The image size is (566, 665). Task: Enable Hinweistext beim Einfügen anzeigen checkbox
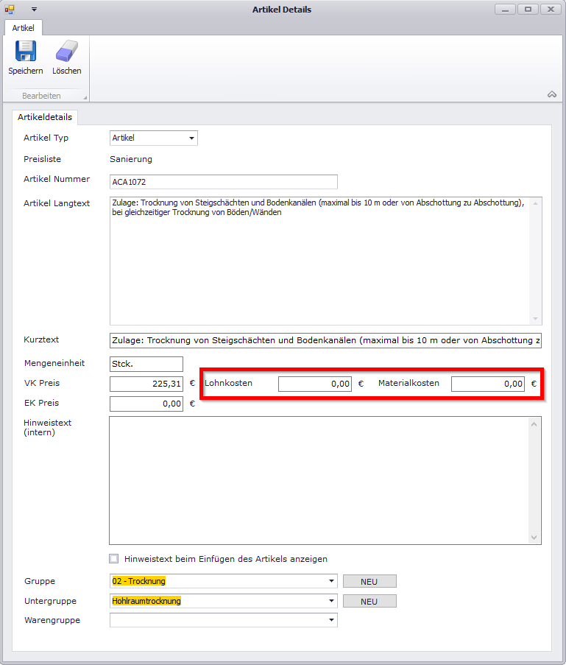coord(114,558)
